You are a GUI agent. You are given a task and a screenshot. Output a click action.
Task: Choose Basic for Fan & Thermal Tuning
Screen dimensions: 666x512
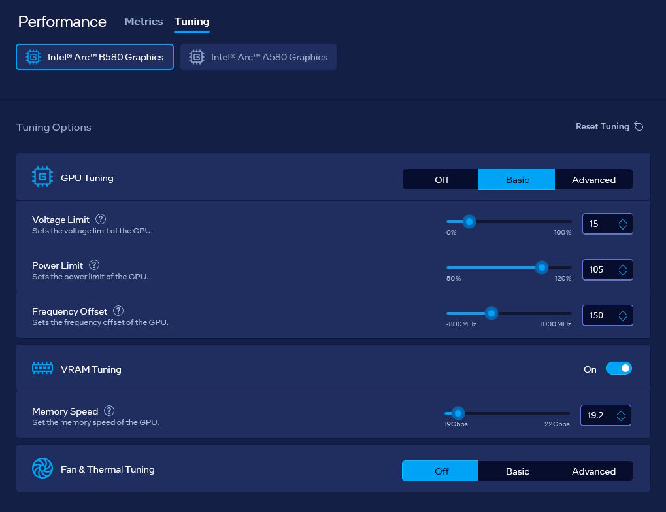517,471
